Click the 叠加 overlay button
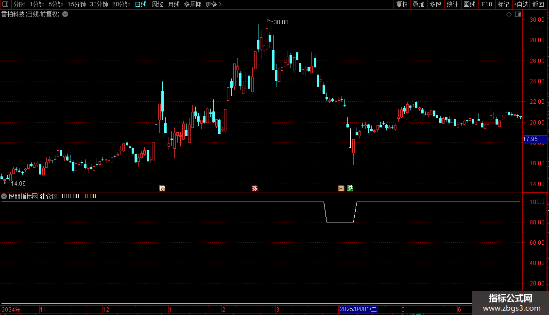This screenshot has height=315, width=549. (418, 4)
